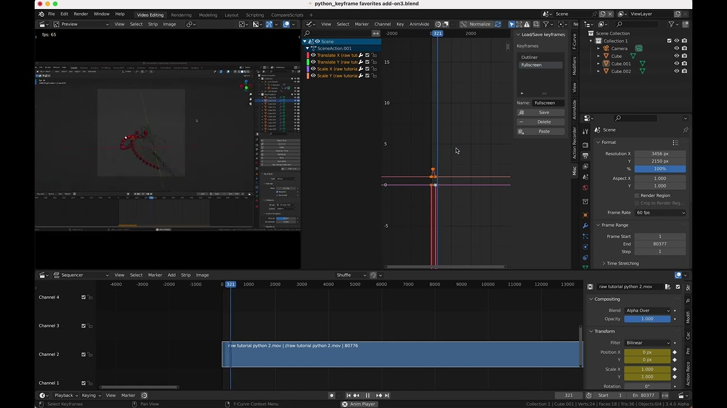Hide the Translate X channel with its eye toggle

312,55
